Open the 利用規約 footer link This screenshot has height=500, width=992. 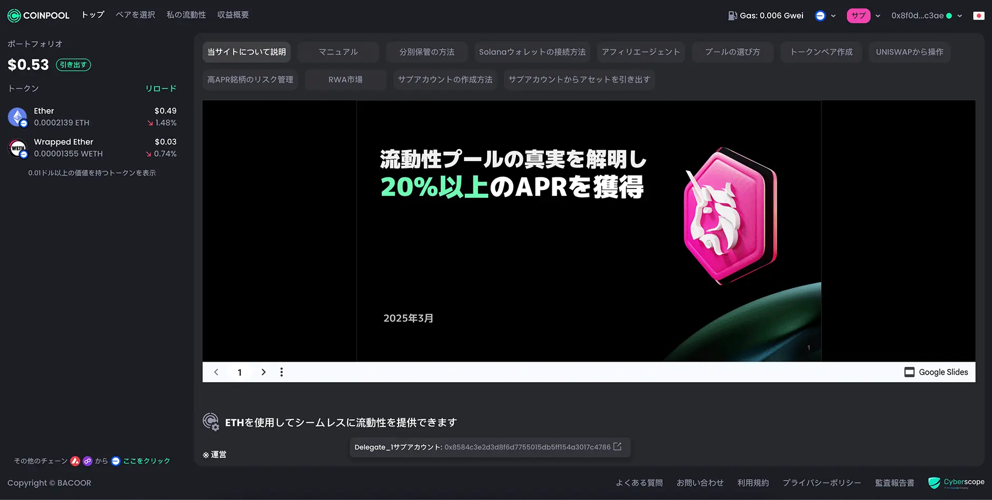coord(753,483)
